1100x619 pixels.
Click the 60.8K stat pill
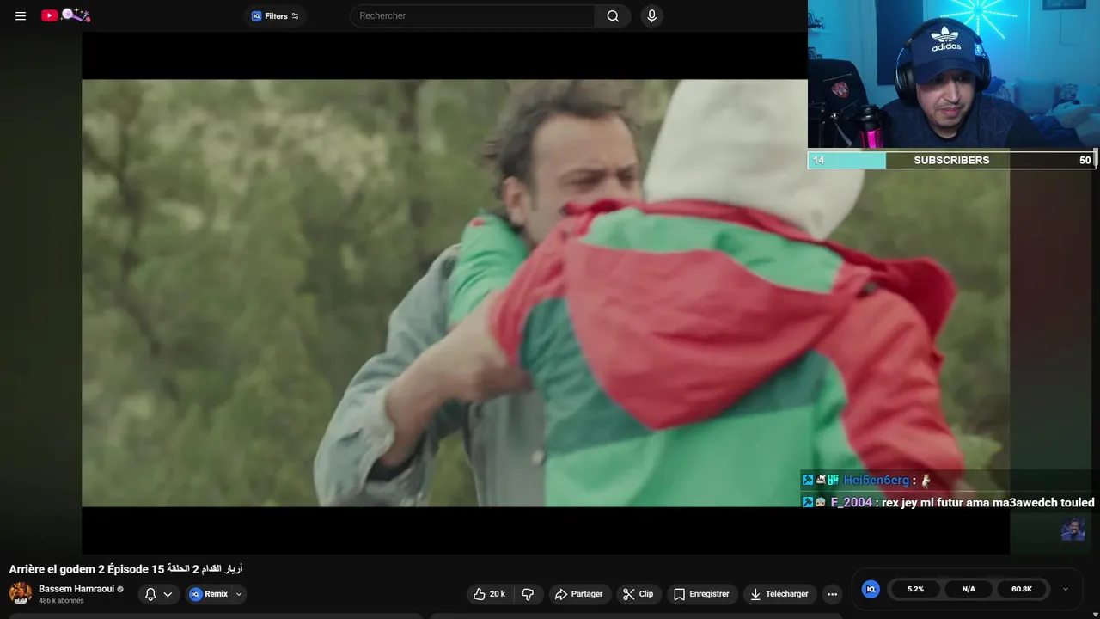(x=1022, y=589)
